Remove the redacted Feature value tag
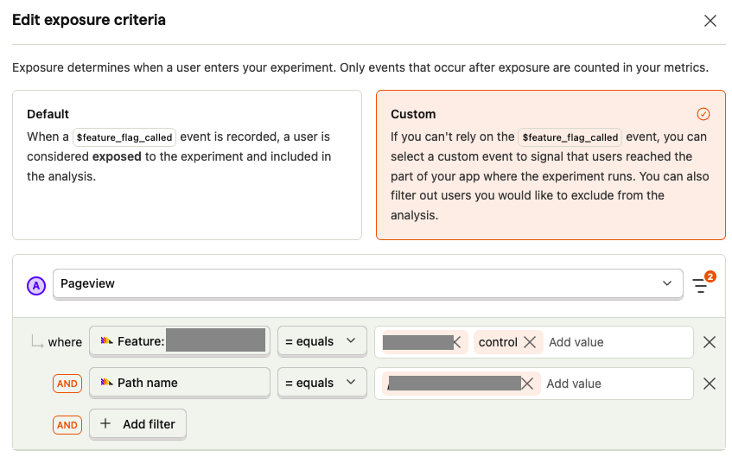The image size is (732, 457). click(x=456, y=342)
